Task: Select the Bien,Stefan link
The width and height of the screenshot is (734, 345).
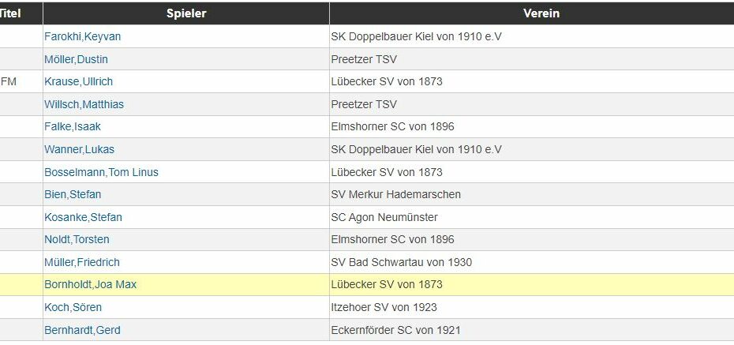Action: coord(73,194)
